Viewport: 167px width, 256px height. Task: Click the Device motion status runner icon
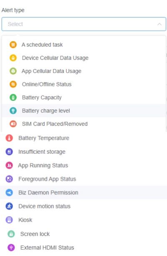click(9, 206)
